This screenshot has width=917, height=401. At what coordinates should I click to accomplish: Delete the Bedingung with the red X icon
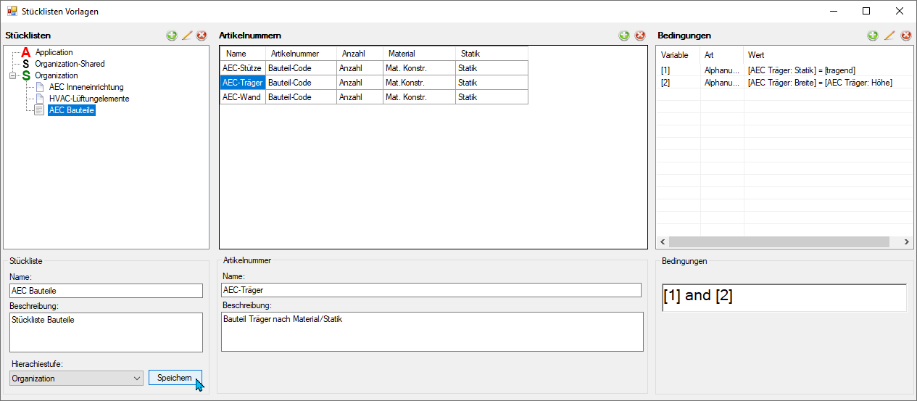tap(905, 36)
